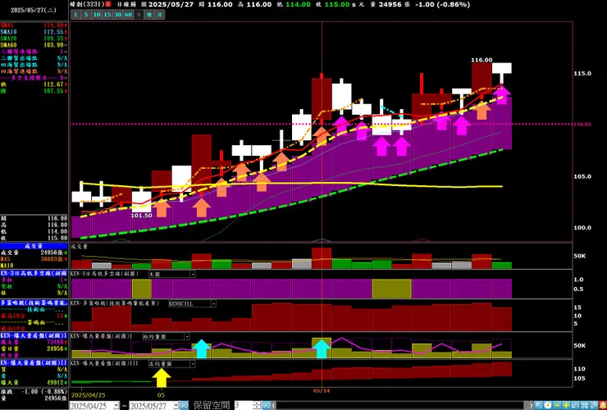Click GO button after 保留空間 stepper
Viewport: 607px width, 410px height.
(x=266, y=405)
